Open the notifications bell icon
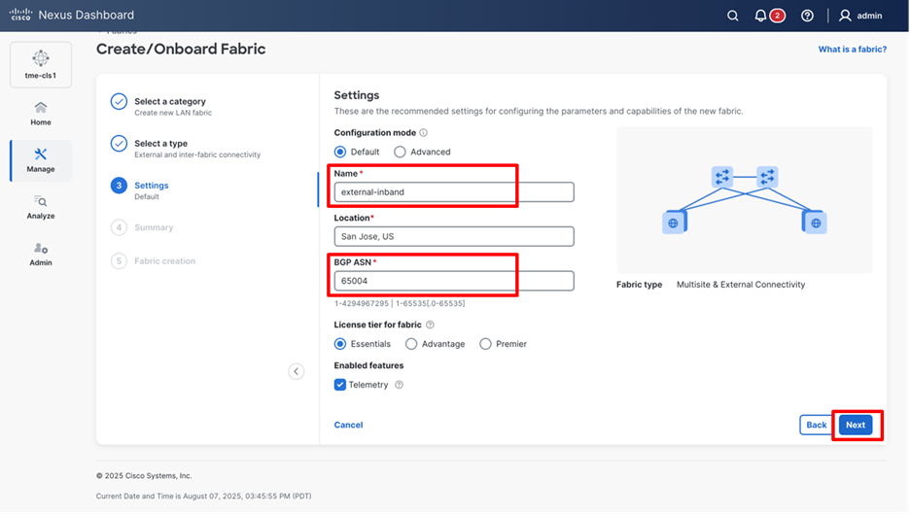Viewport: 910px width, 515px height. 760,16
